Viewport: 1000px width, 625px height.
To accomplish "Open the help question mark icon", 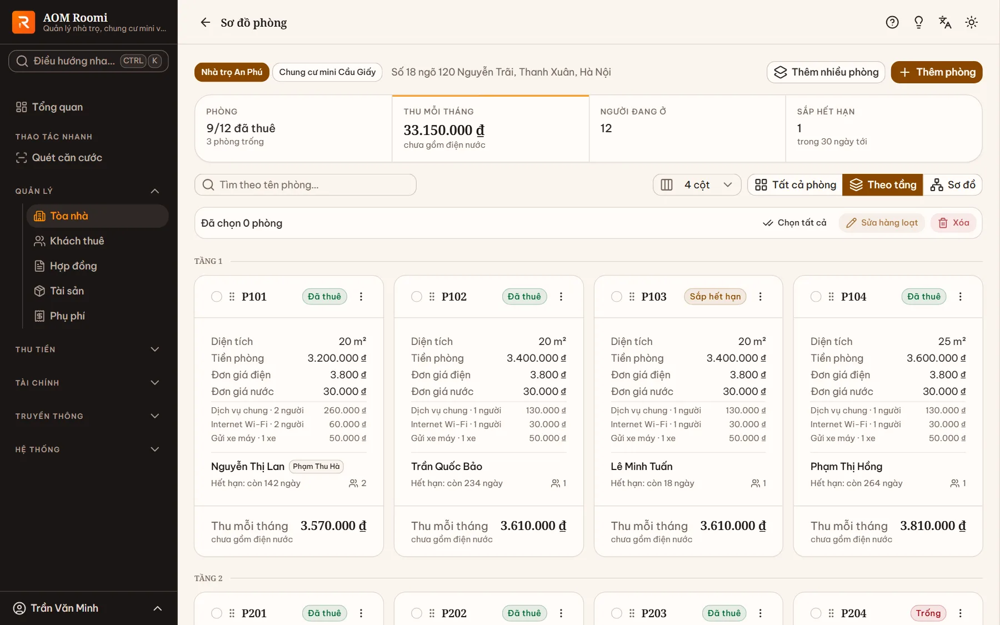I will pos(892,22).
